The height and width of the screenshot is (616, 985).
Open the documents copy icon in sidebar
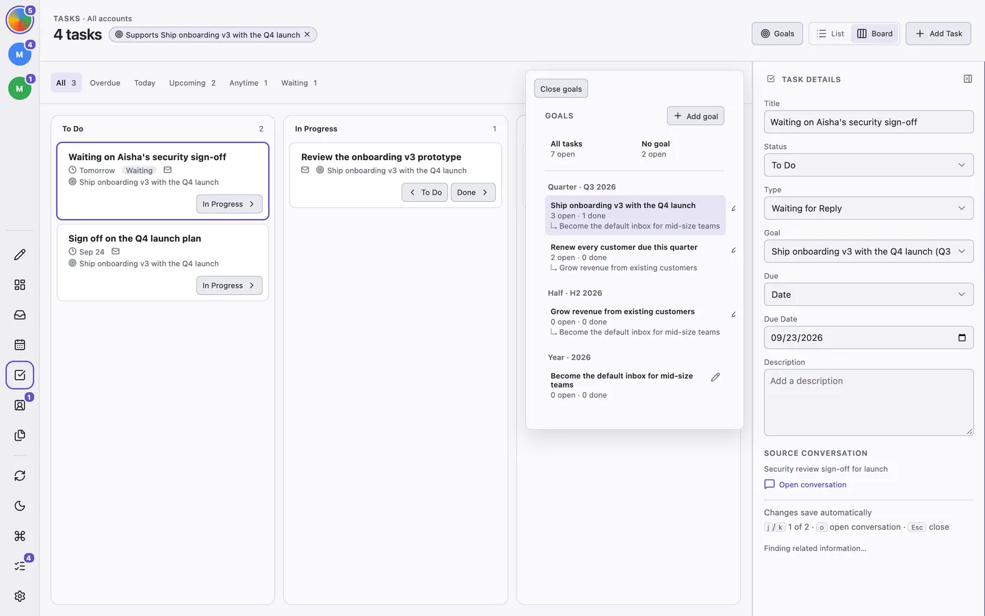point(20,435)
